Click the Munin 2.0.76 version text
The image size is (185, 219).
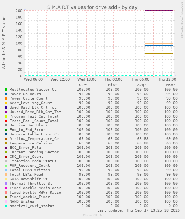point(92,215)
